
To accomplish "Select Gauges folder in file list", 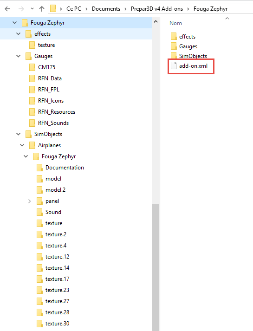I will pos(188,46).
